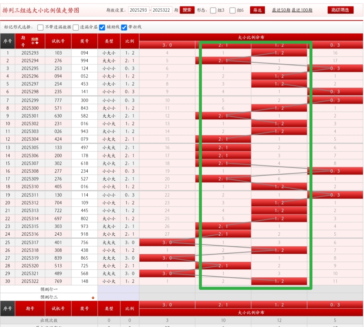This screenshot has height=327, width=364.
Task: Focus the start period field 2025293
Action: point(139,10)
